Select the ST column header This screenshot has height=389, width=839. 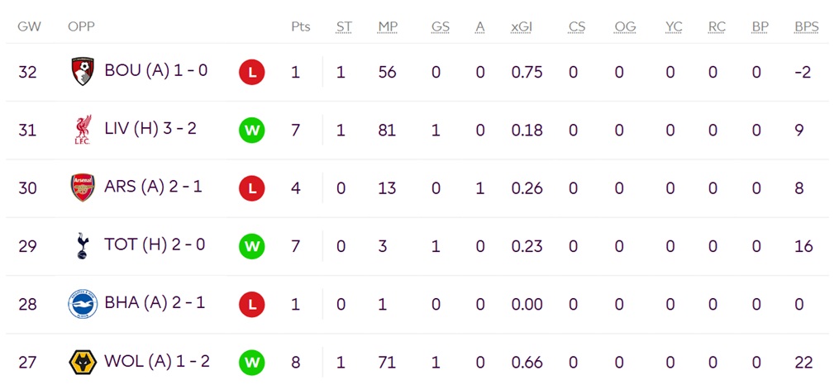(x=344, y=27)
